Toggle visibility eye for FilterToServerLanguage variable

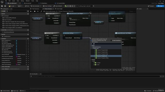28,56
